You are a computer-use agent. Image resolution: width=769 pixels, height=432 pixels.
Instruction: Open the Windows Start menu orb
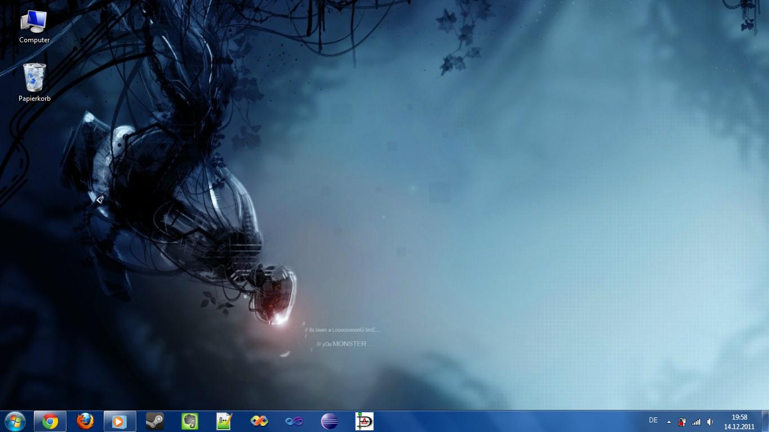coord(15,421)
